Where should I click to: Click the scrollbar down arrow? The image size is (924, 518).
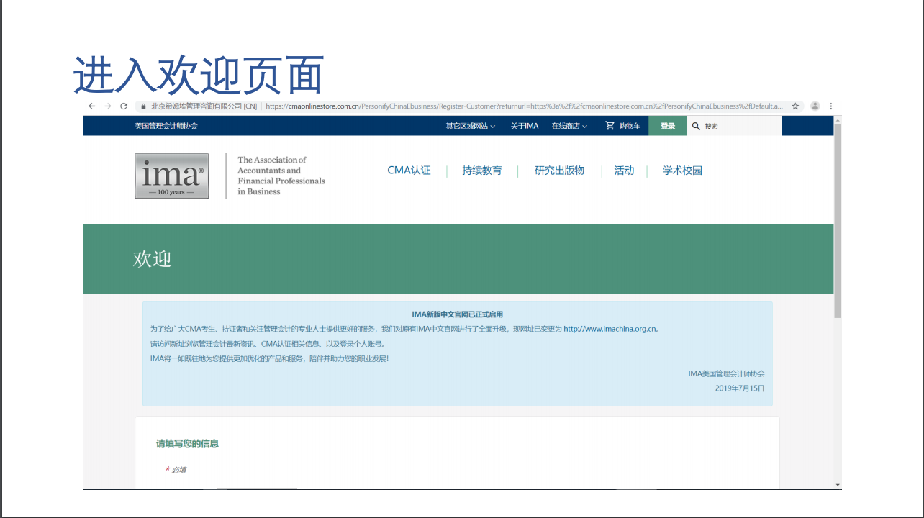click(837, 484)
